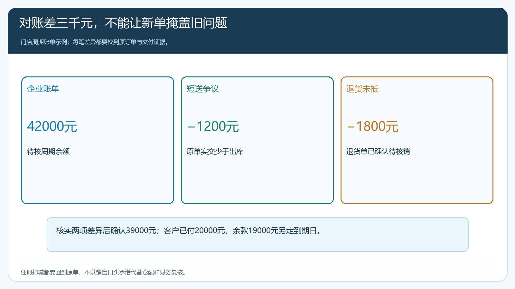
Task: Select the −1800元 amount
Action: coord(372,127)
